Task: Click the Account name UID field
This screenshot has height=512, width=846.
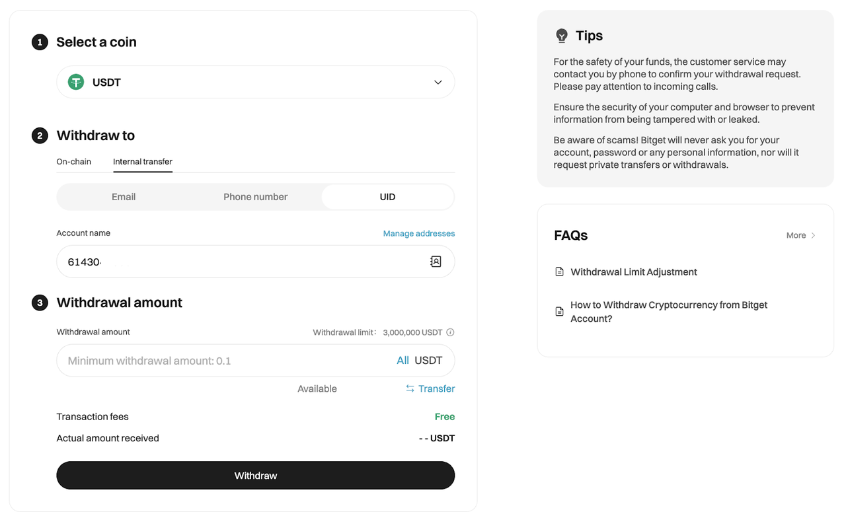Action: [238, 262]
